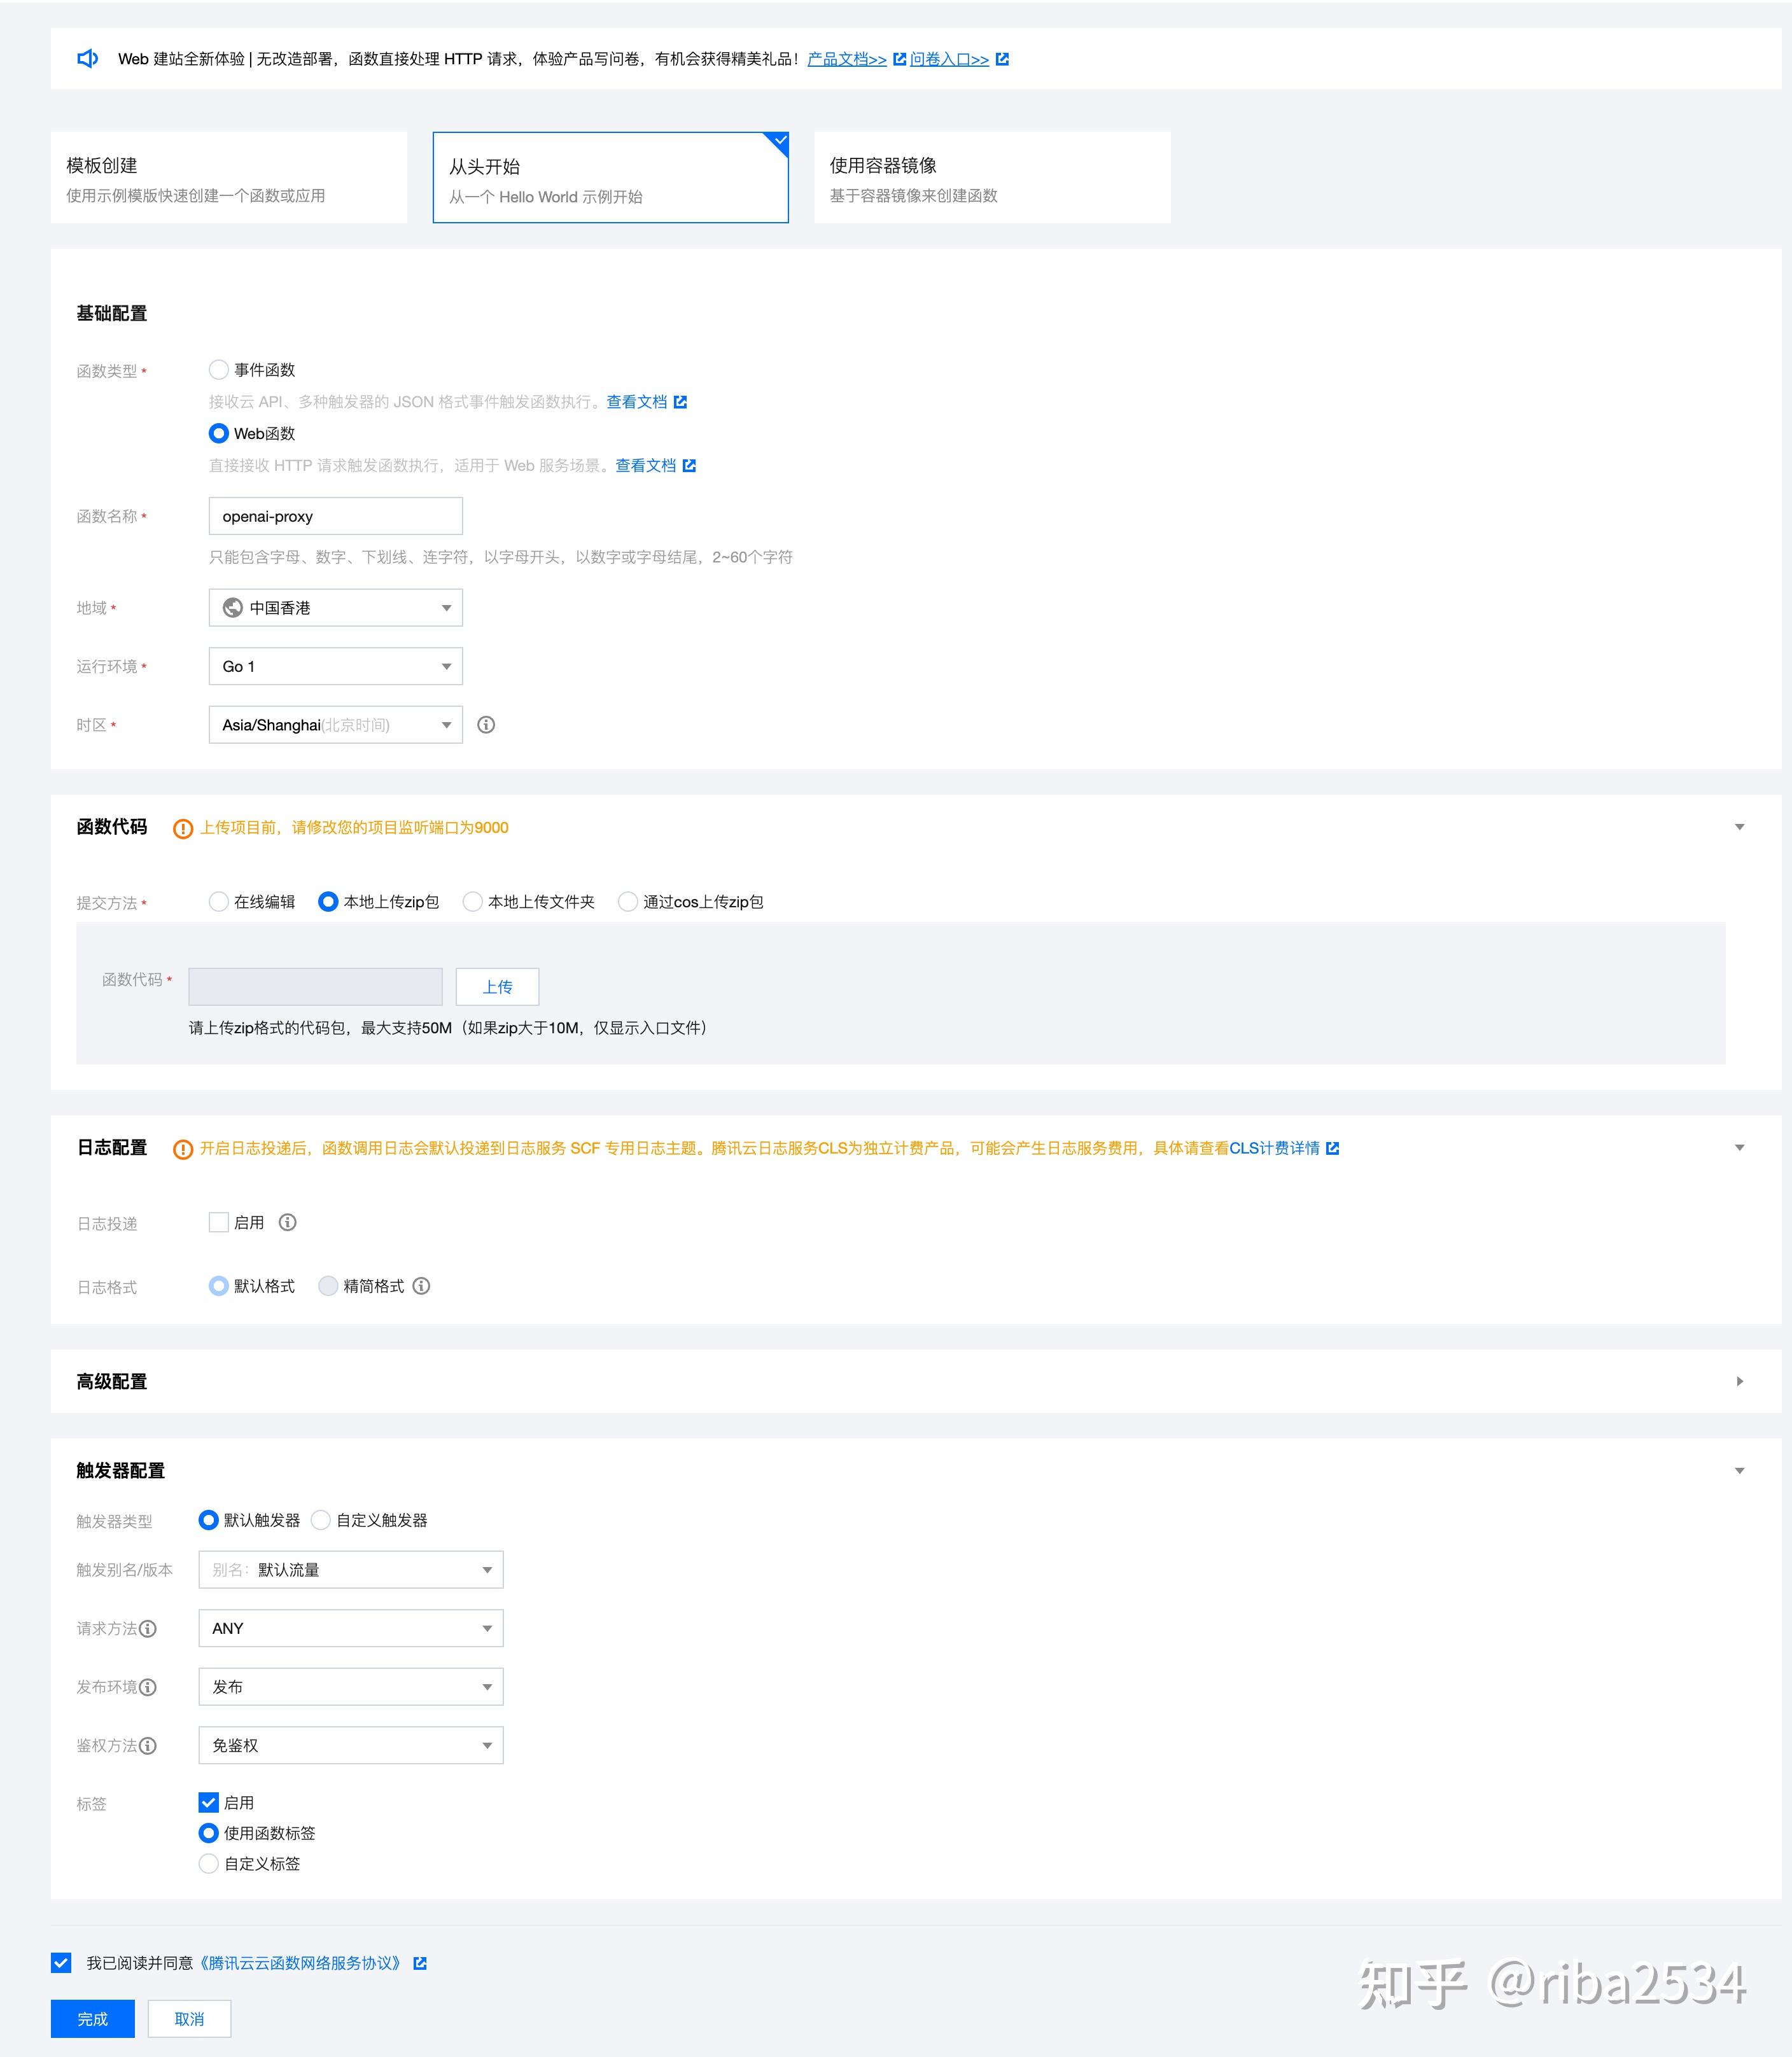
Task: Click the info icon next to timezone dropdown
Action: [486, 725]
